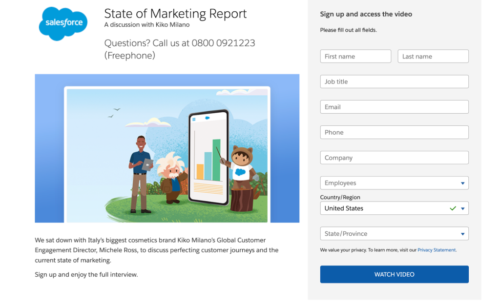Viewport: 500px width, 306px height.
Task: Click inside the First name field
Action: coord(355,56)
